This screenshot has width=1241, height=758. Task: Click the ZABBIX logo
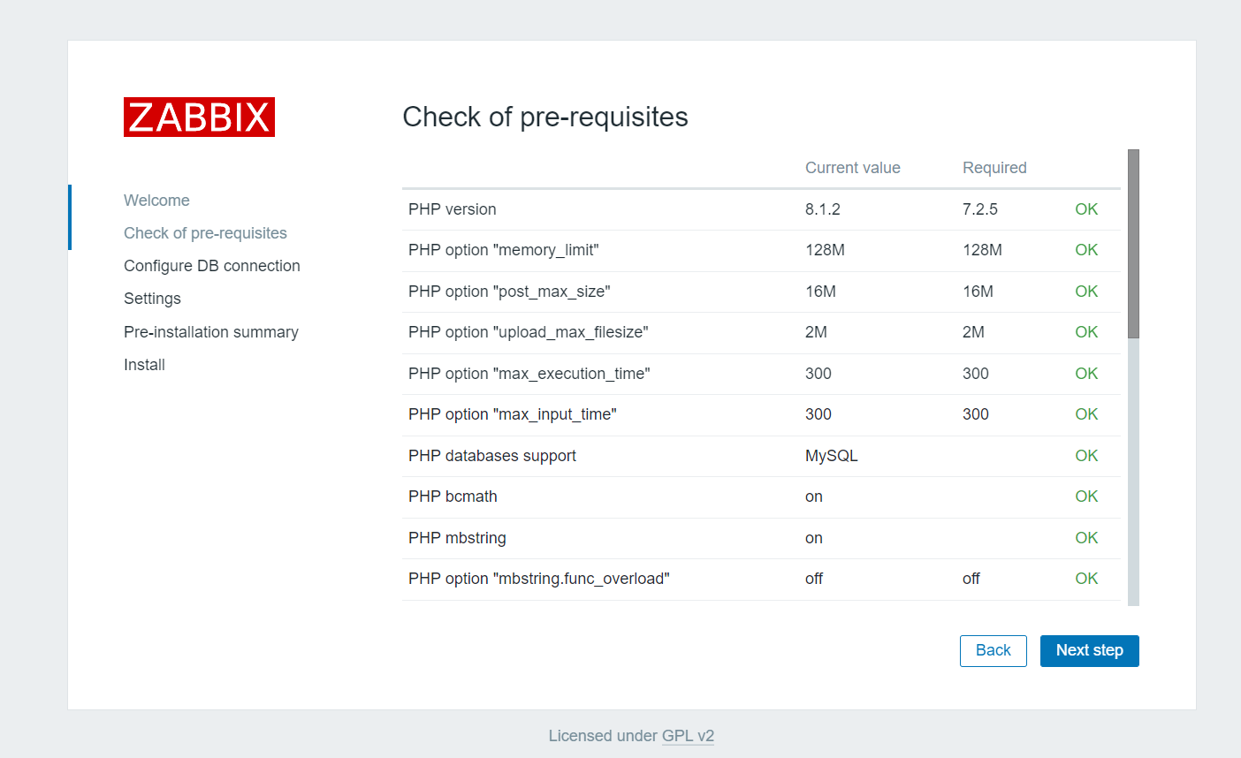(199, 117)
